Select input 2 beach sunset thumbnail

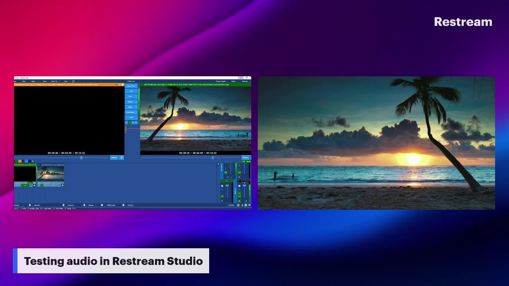[x=51, y=174]
